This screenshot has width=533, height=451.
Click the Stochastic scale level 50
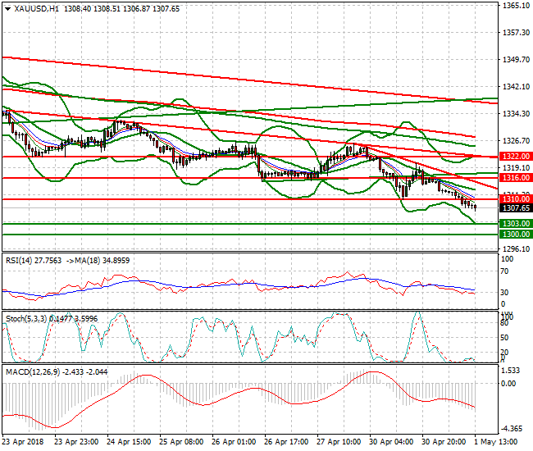click(x=505, y=338)
